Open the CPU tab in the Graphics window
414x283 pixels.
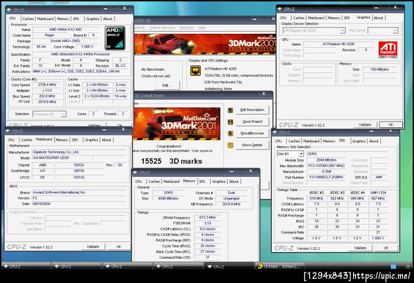coord(283,18)
